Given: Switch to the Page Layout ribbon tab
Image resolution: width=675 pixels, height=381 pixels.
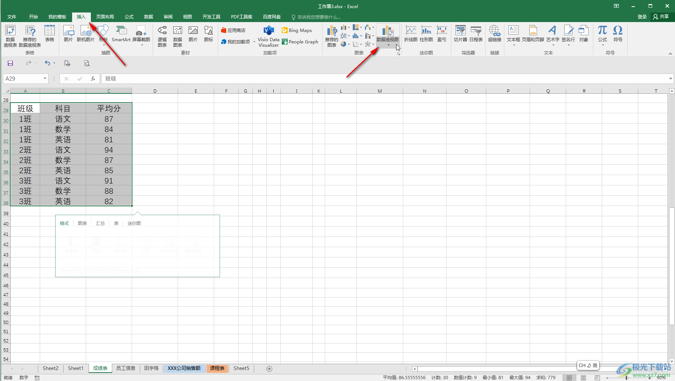Looking at the screenshot, I should [105, 17].
